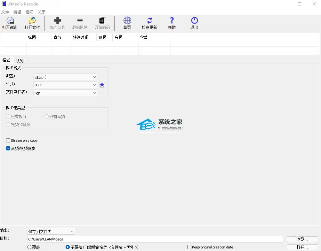Click the 章节 column header
The image size is (321, 251).
point(62,37)
